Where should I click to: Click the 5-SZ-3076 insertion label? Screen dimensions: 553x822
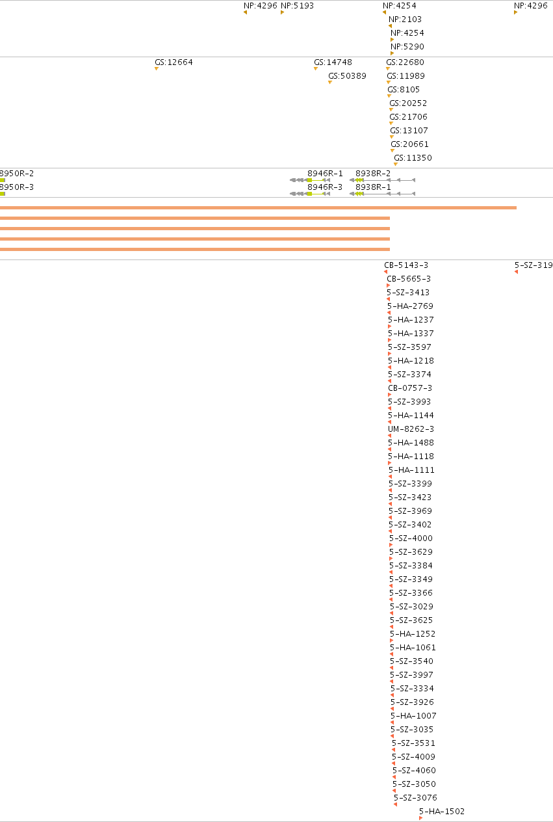[415, 798]
